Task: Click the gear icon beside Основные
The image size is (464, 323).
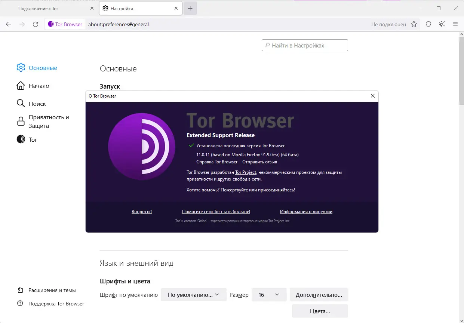Action: [x=21, y=68]
